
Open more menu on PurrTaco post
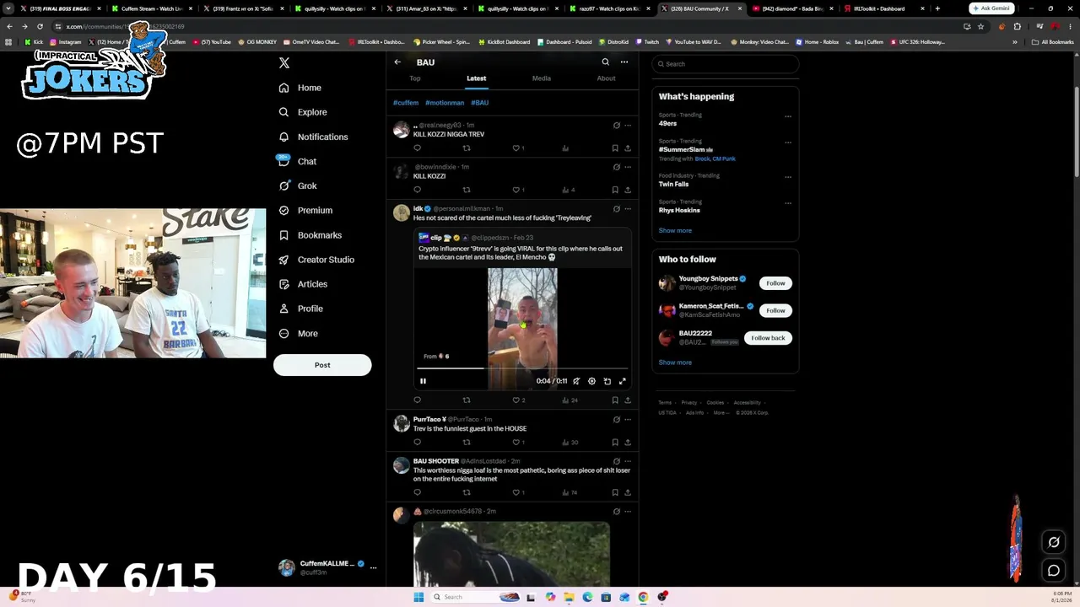pos(628,420)
